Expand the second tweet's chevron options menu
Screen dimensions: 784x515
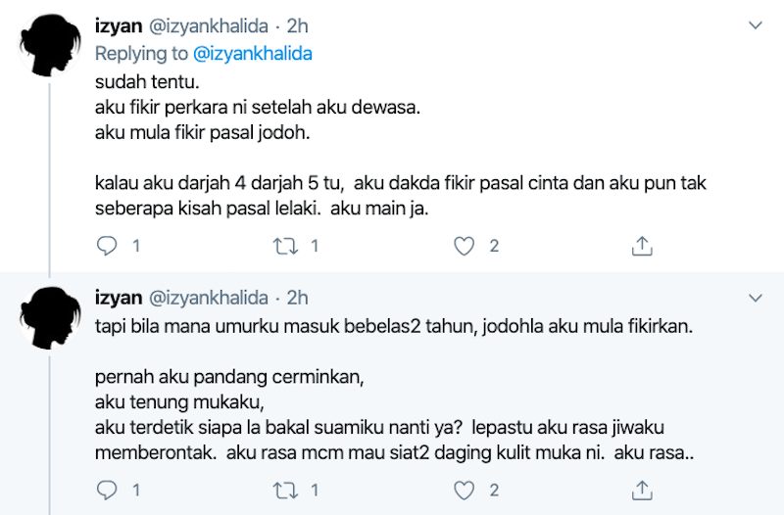coord(754,296)
